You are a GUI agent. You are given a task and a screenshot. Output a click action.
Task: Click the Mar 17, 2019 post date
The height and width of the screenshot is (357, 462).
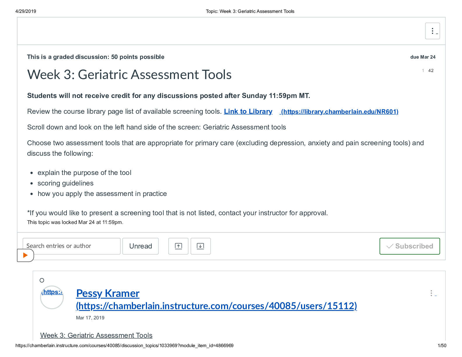pos(90,318)
